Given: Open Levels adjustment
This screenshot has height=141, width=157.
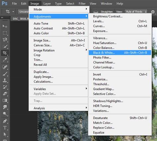Looking at the screenshot, I should point(120,21).
